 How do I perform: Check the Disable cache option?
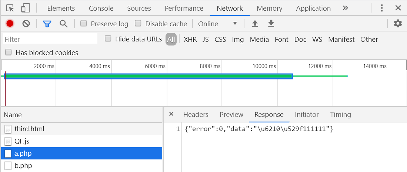tap(138, 24)
